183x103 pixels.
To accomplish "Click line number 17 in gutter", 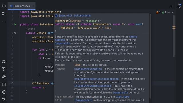I will [12, 83].
